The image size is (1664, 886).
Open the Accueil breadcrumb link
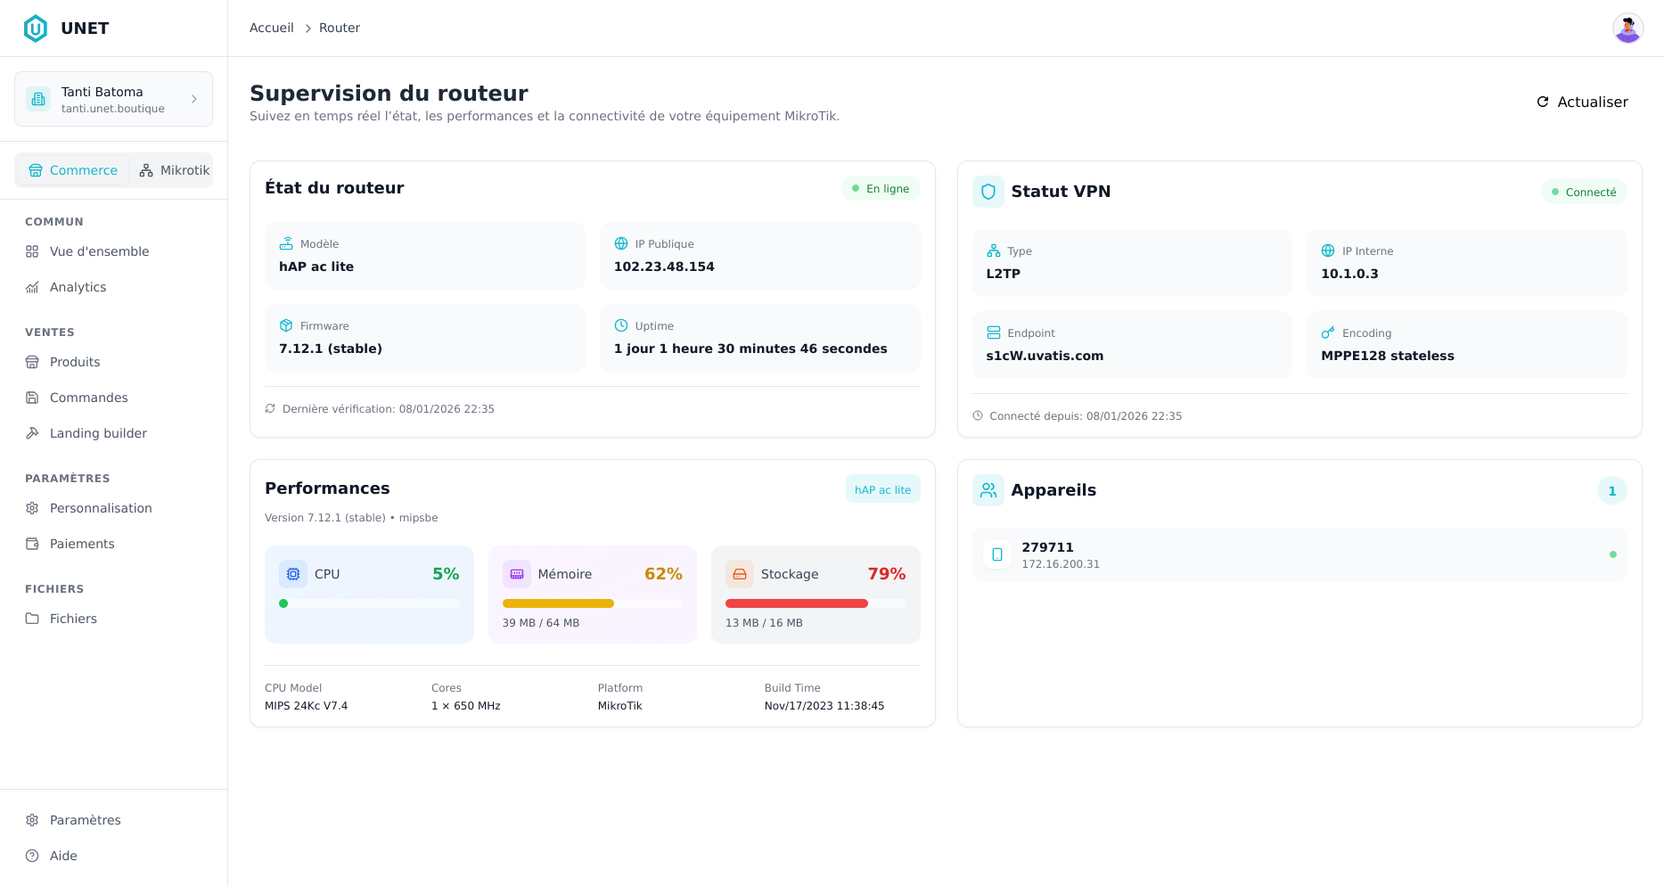click(271, 28)
